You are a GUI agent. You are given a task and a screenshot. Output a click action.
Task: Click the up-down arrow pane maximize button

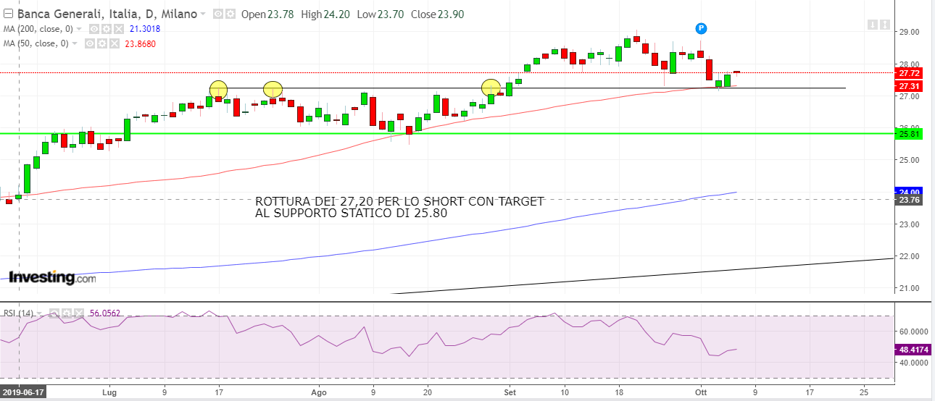tap(885, 25)
